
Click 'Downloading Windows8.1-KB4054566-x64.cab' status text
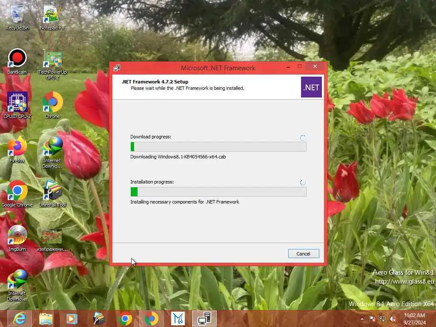tap(178, 157)
